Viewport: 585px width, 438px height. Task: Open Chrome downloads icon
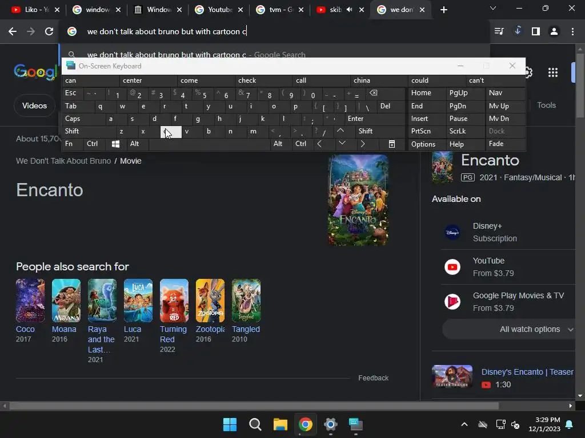pos(518,31)
